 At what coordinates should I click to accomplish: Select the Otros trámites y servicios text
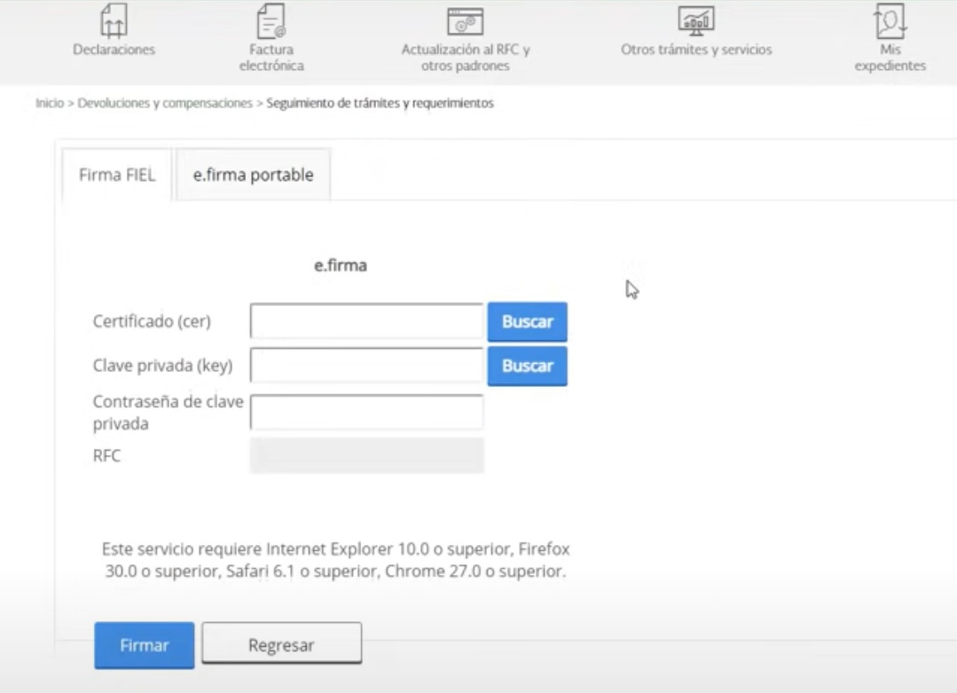click(x=696, y=50)
